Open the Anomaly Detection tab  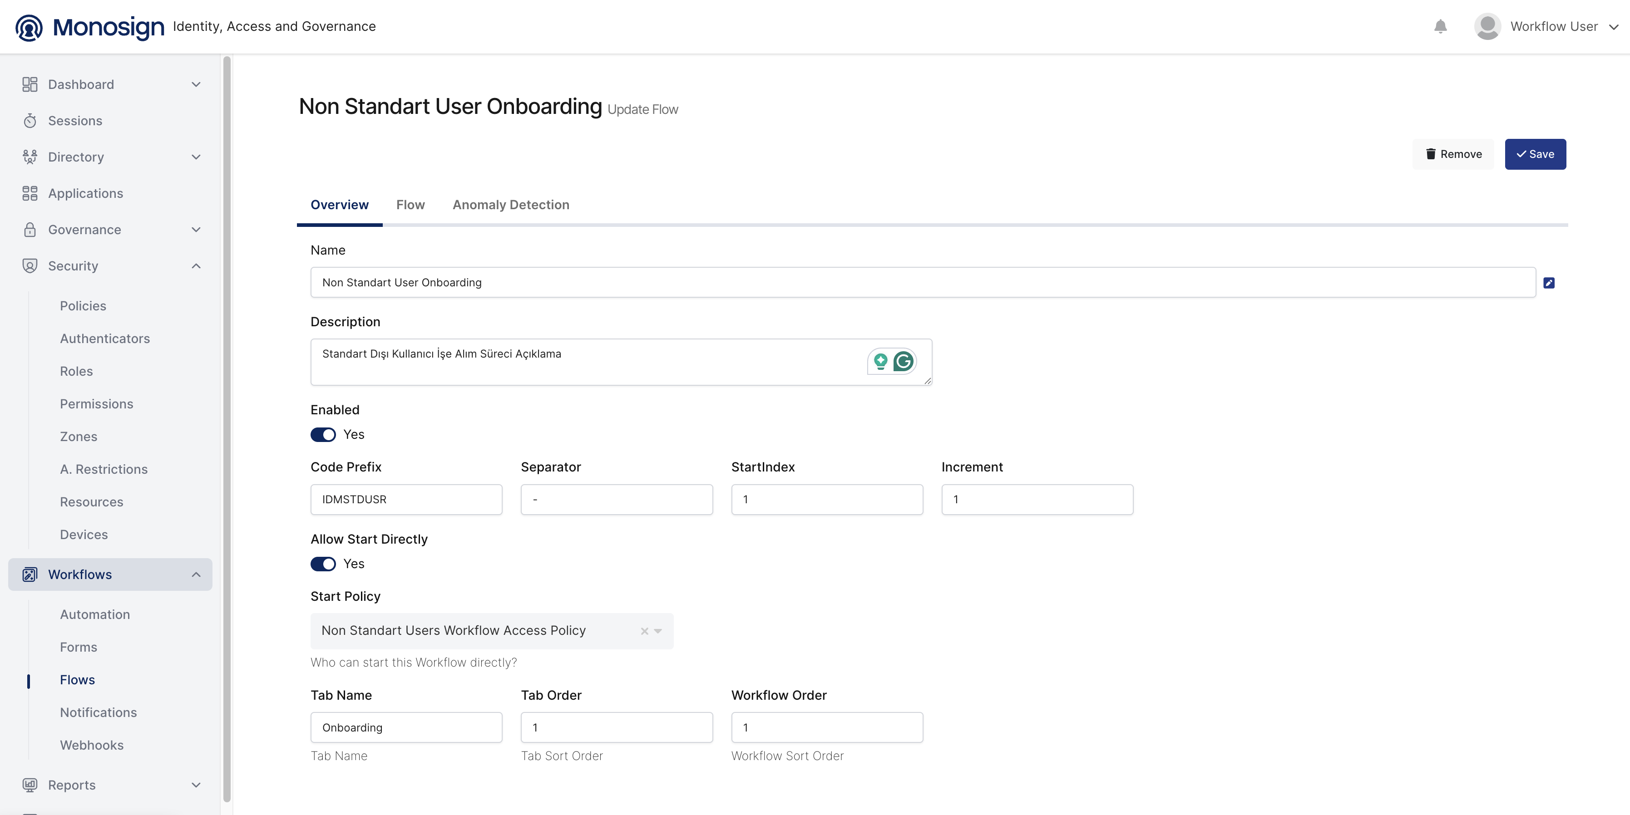tap(511, 205)
